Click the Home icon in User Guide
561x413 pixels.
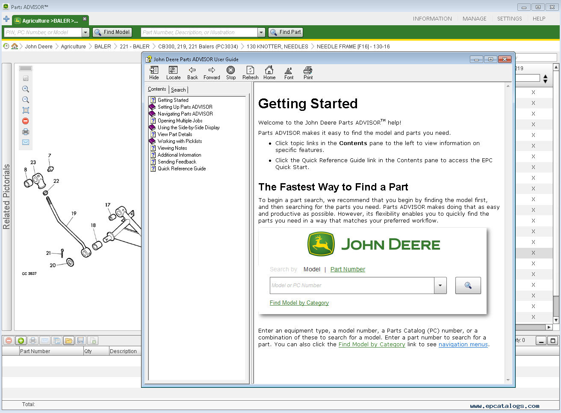click(x=269, y=73)
